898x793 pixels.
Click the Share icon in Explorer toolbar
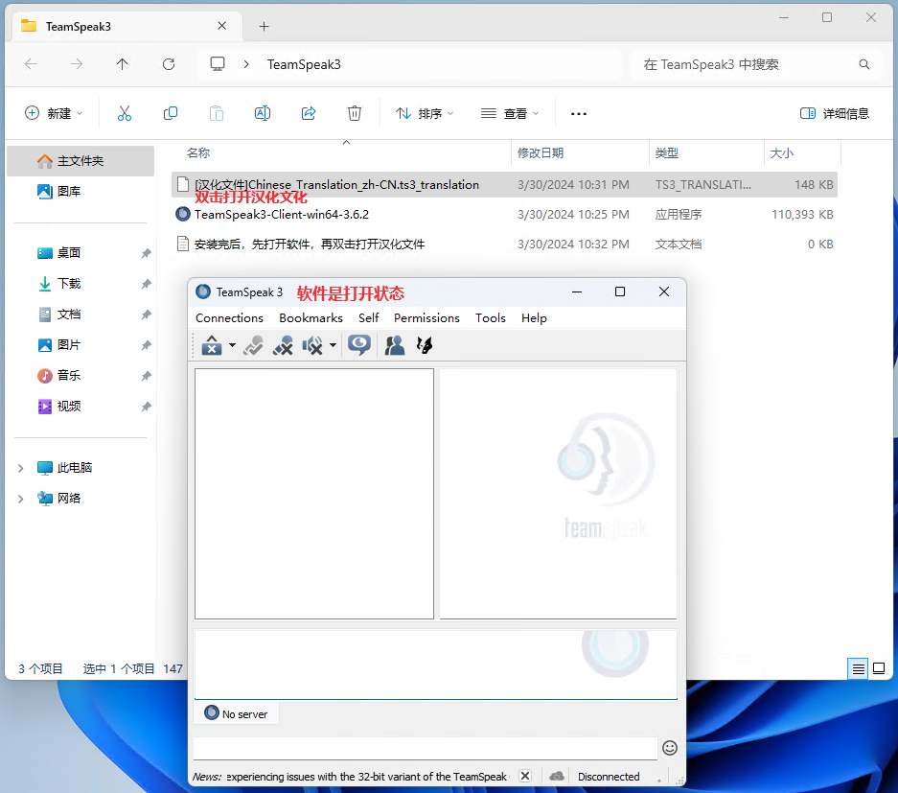point(309,113)
